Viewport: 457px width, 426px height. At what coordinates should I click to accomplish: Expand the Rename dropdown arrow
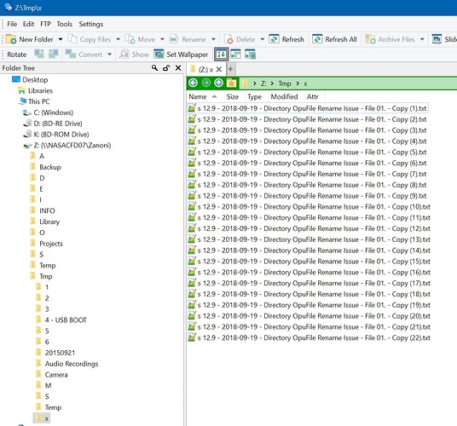213,39
